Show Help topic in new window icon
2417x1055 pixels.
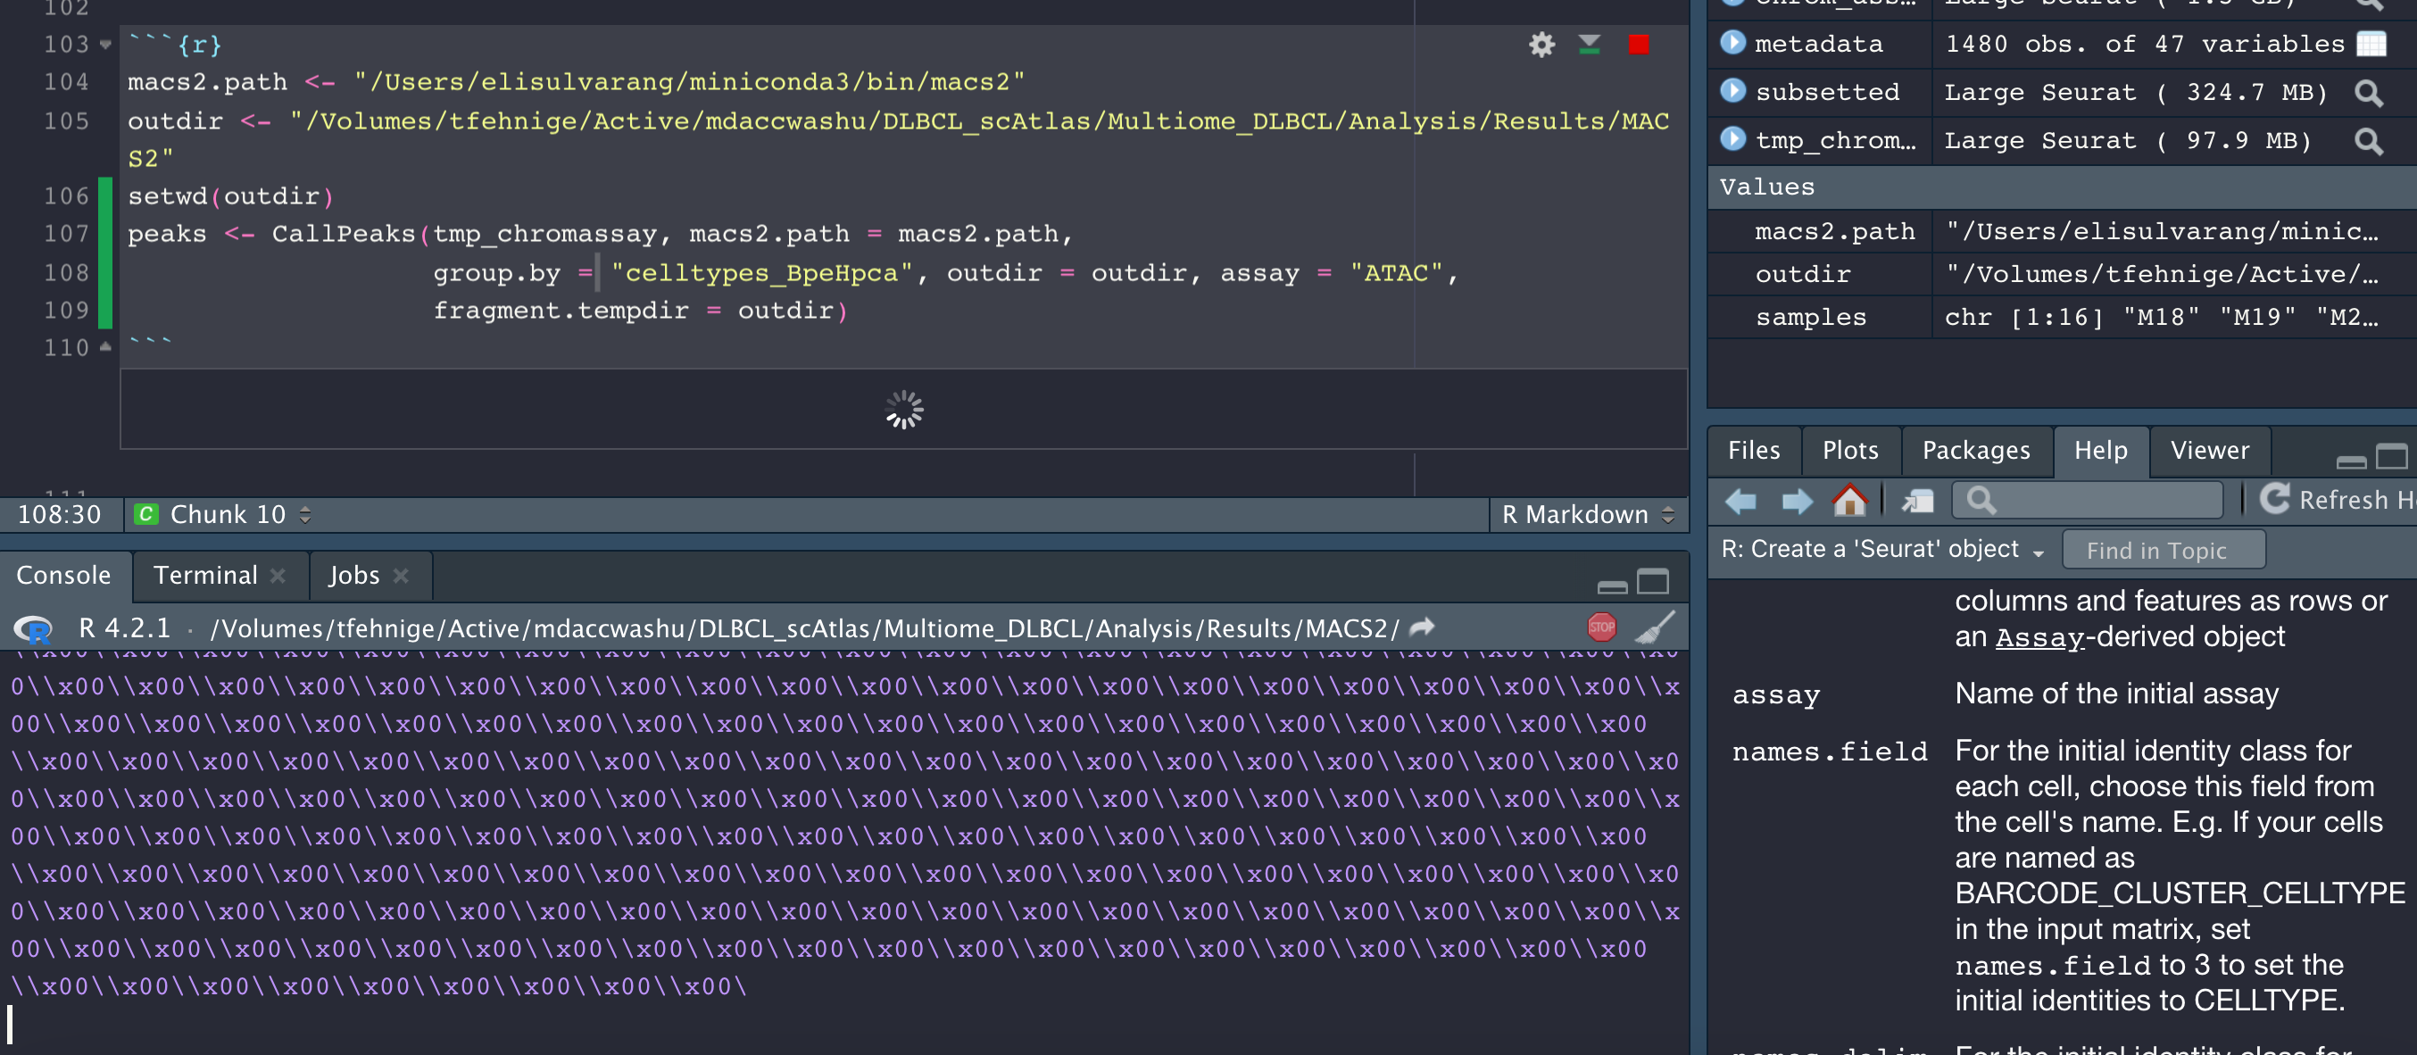tap(1917, 502)
